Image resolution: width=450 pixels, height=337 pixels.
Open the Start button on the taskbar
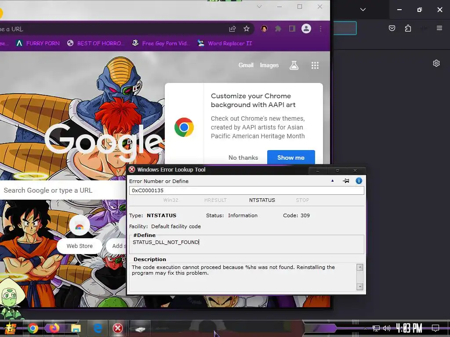pyautogui.click(x=10, y=328)
